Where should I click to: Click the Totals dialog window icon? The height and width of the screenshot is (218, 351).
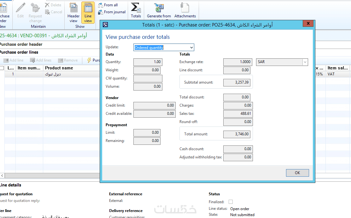click(105, 25)
